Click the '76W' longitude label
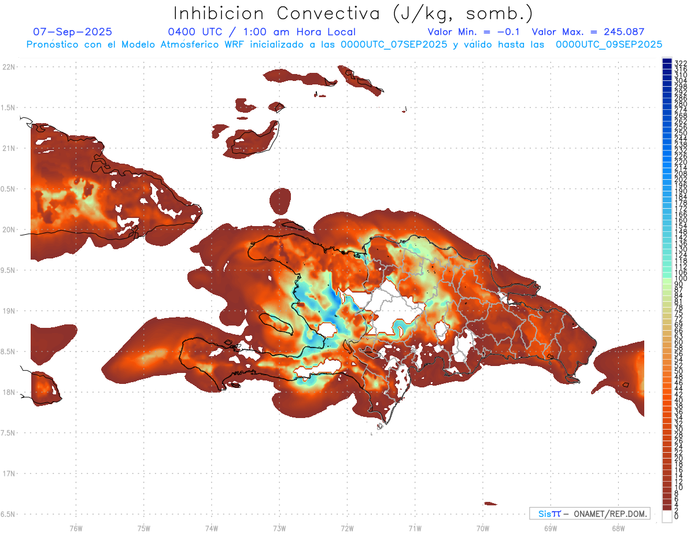This screenshot has width=694, height=536. pos(76,528)
